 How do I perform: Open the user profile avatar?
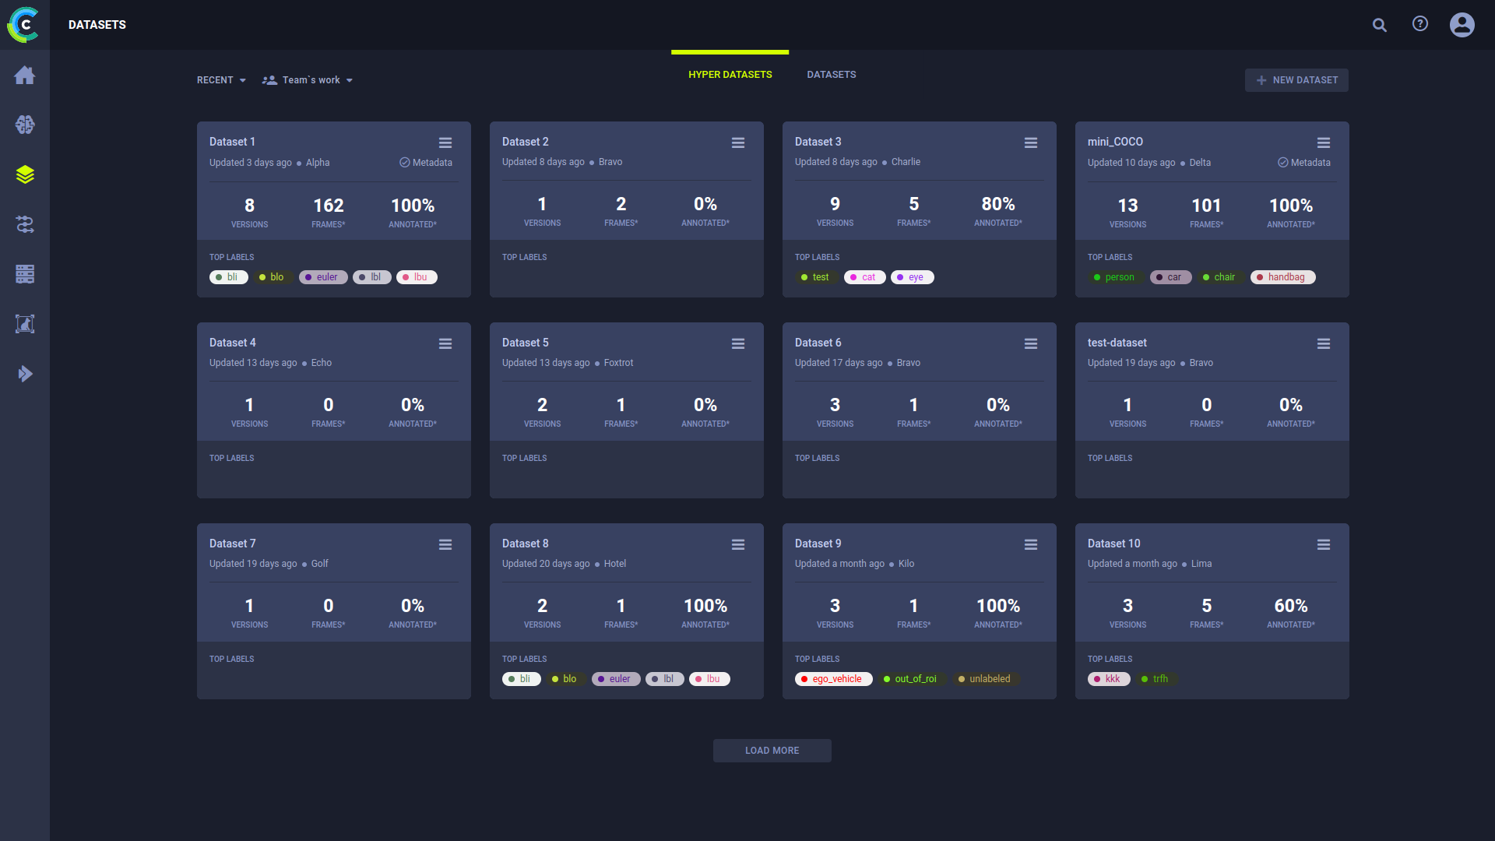point(1462,25)
